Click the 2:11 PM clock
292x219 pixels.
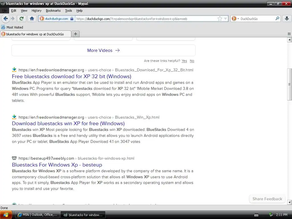tap(281, 215)
